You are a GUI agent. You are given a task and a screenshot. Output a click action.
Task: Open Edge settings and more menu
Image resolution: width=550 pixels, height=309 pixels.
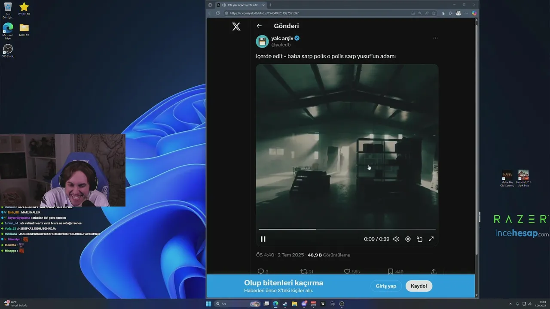click(x=466, y=13)
